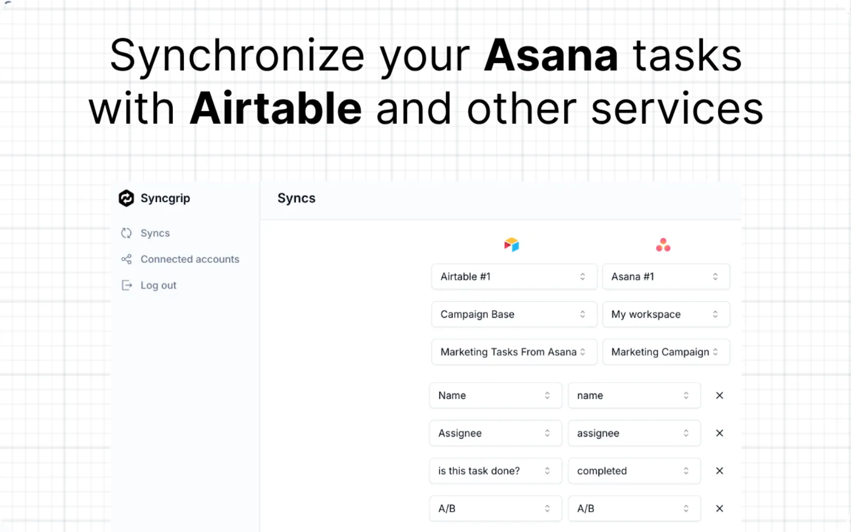The width and height of the screenshot is (851, 532).
Task: Click the Syncgrip brand name
Action: coord(165,198)
